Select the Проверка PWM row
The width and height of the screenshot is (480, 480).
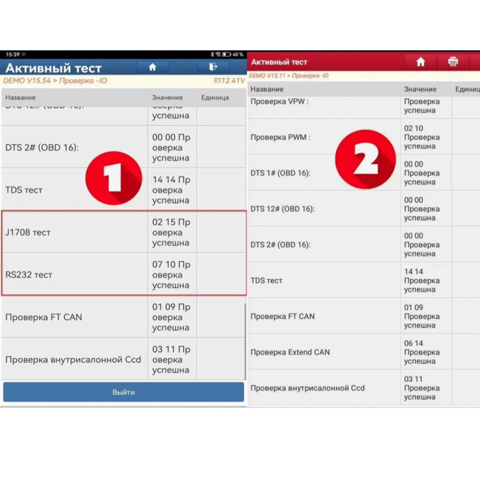363,137
